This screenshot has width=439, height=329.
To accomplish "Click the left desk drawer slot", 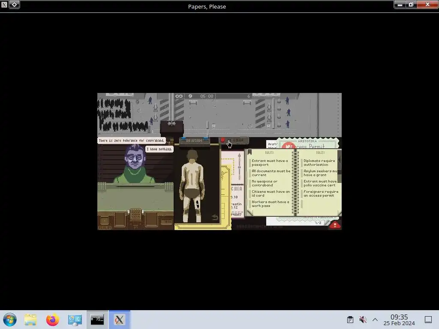I will [x=120, y=219].
